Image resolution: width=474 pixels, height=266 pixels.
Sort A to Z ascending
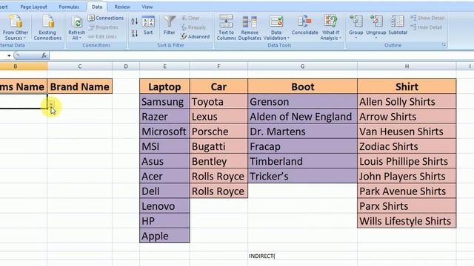coord(135,21)
